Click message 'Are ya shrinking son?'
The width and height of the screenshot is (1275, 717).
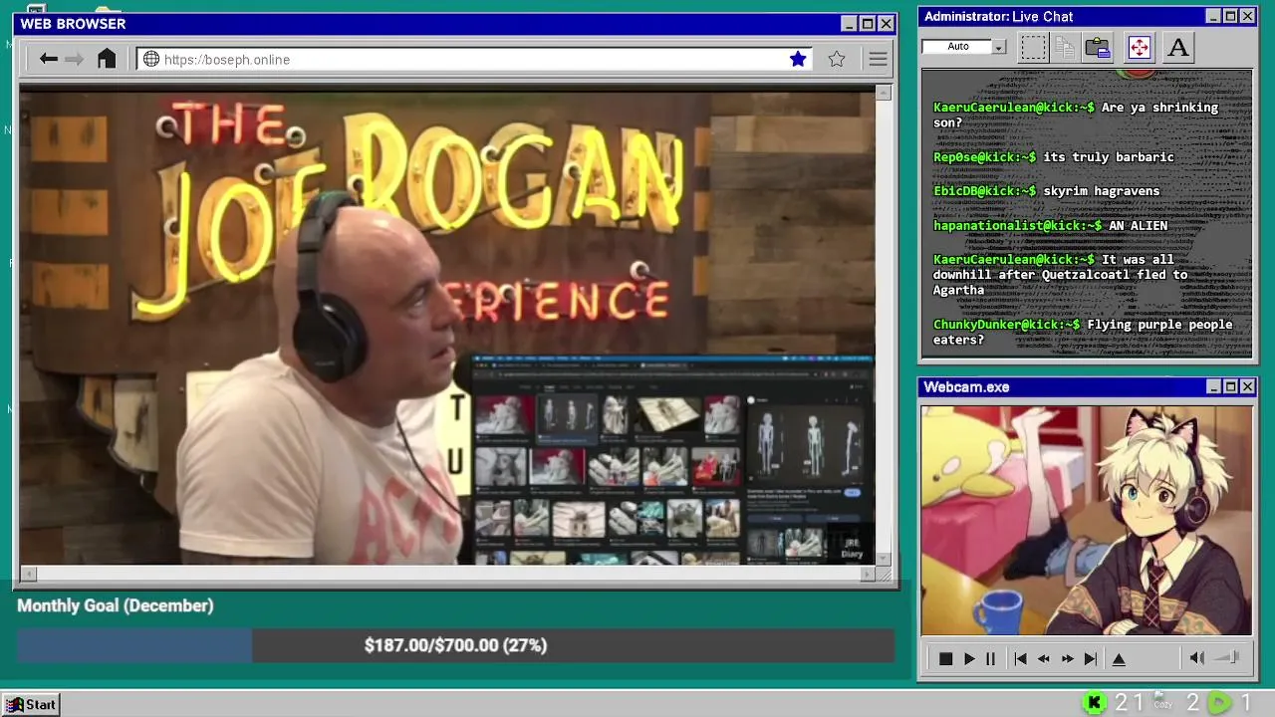[1076, 116]
